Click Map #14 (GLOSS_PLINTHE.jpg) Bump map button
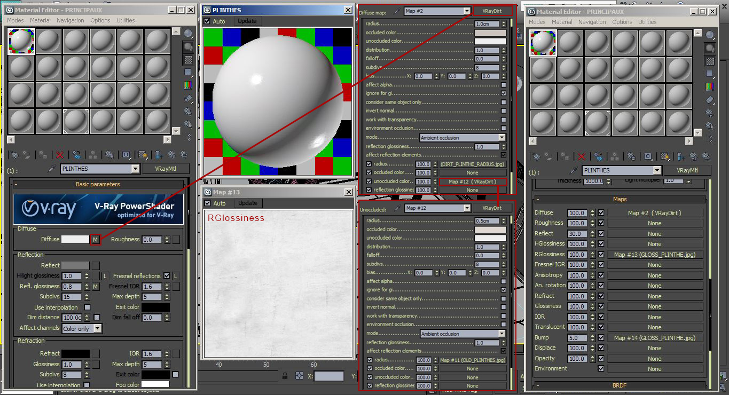This screenshot has height=395, width=729. pyautogui.click(x=655, y=337)
